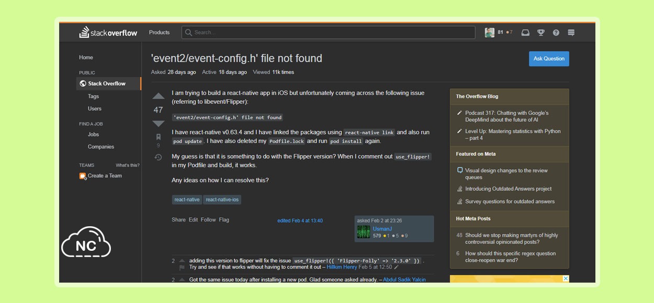This screenshot has height=303, width=654.
Task: Close the ad with its X icon
Action: click(x=566, y=278)
